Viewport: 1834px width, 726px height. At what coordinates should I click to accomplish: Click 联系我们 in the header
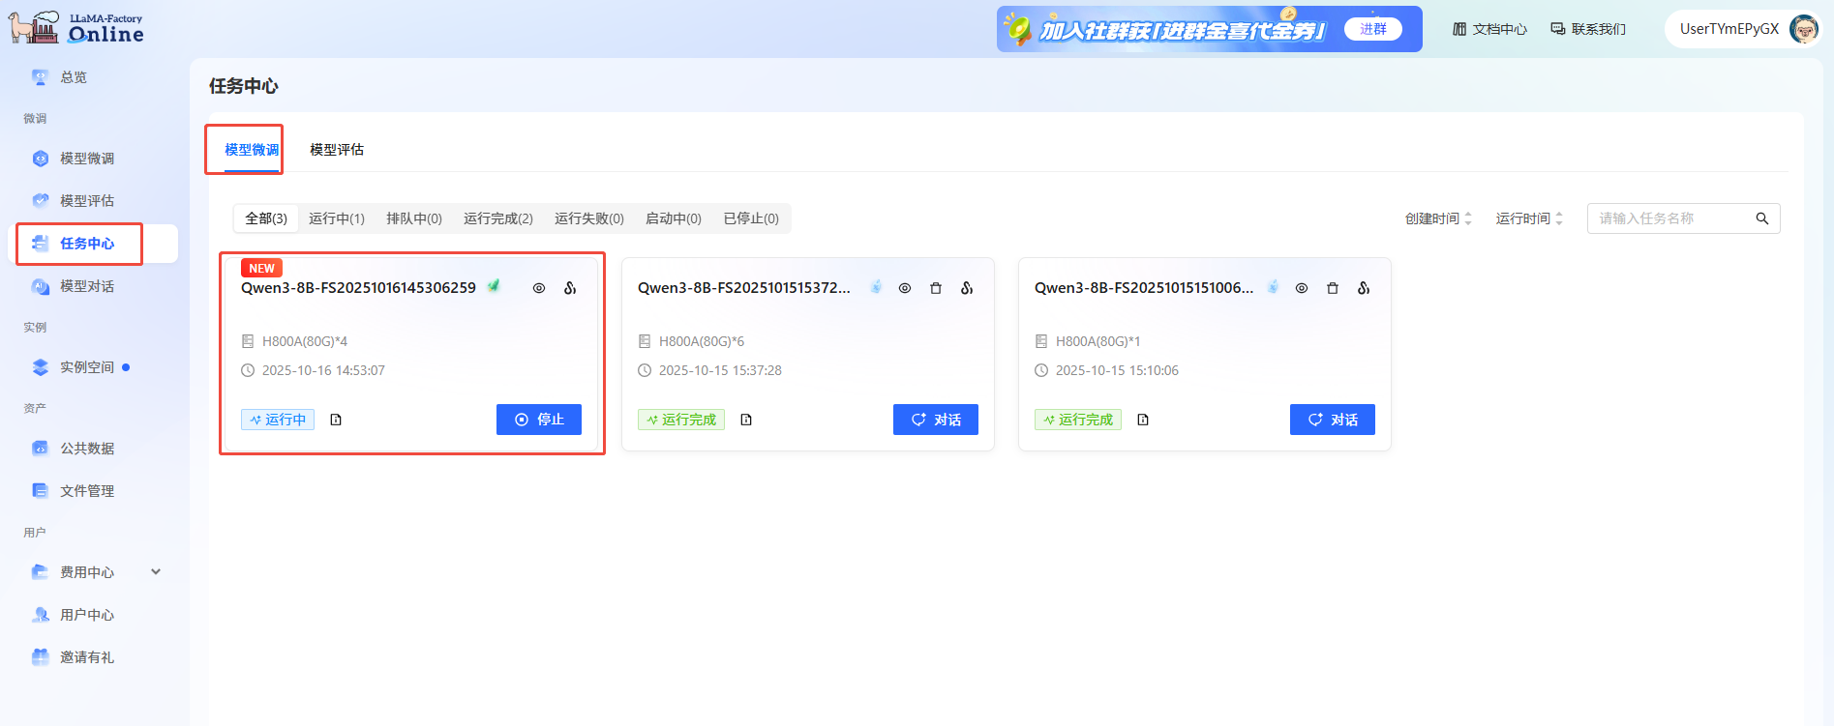click(1588, 29)
